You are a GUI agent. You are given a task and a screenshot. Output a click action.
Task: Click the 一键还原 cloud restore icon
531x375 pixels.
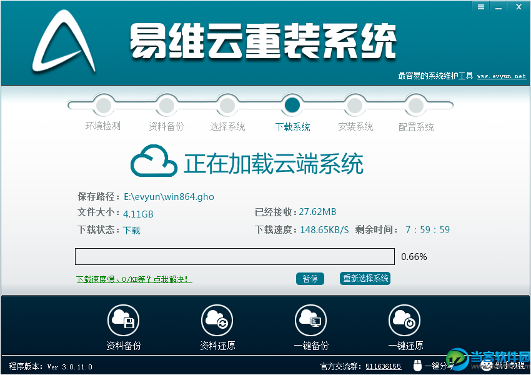click(x=405, y=320)
